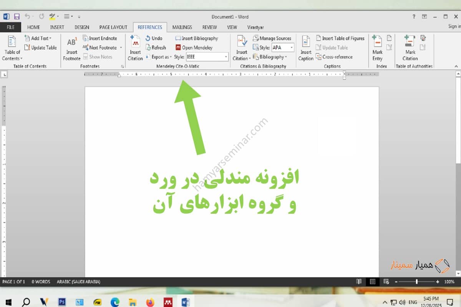
Task: Switch to the DESIGN tab
Action: (x=82, y=27)
